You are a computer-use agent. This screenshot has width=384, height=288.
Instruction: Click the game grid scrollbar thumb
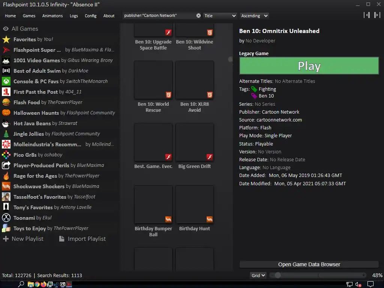coord(231,59)
